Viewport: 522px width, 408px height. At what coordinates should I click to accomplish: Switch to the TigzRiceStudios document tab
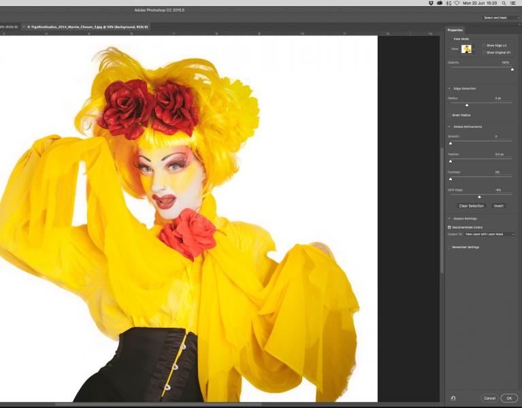pyautogui.click(x=85, y=27)
